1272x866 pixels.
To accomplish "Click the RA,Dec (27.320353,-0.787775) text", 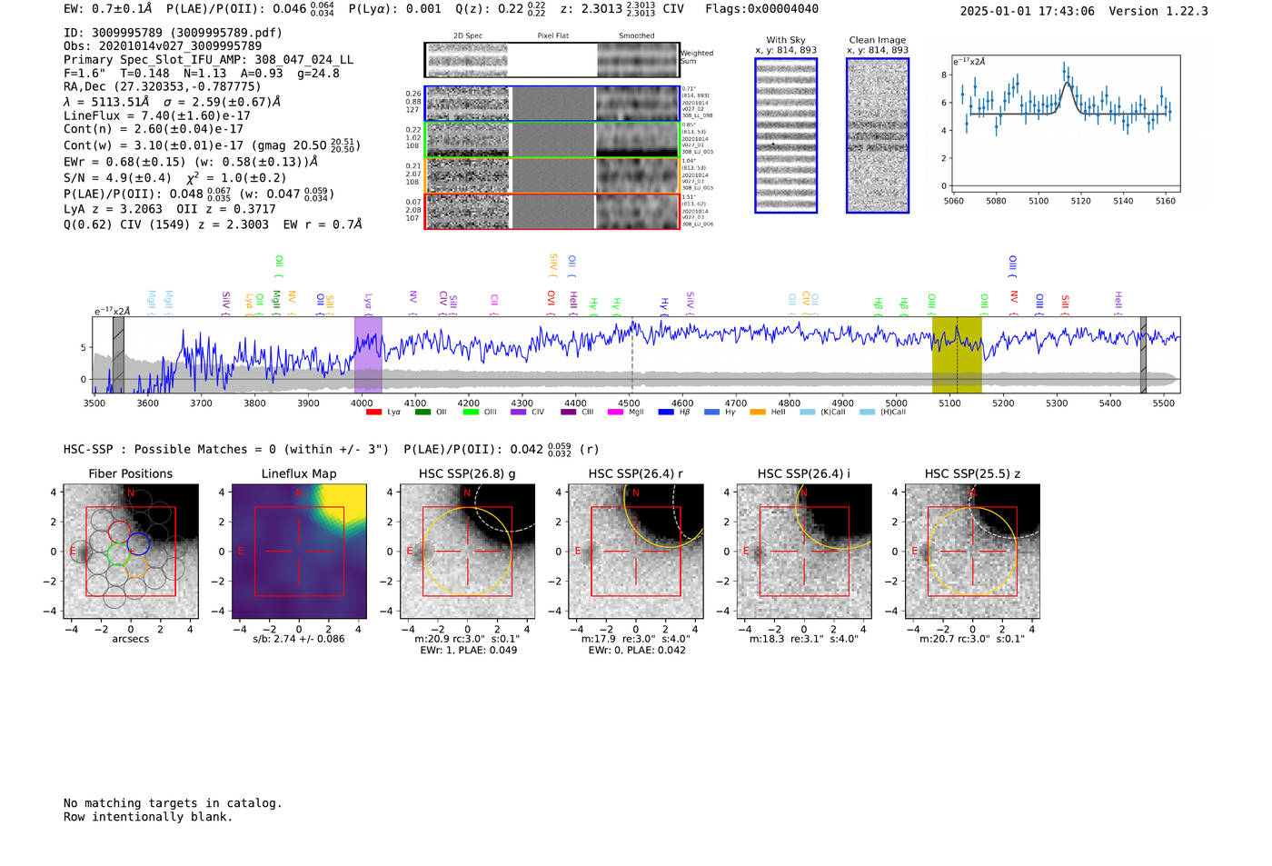I will (162, 86).
